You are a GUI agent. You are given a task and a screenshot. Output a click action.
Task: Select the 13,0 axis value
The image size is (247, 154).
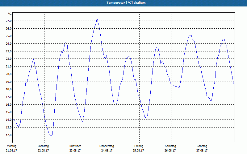pyautogui.click(x=8, y=128)
